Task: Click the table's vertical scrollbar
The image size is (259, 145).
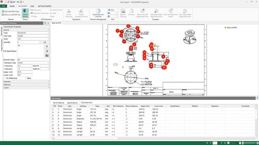Action: [256, 120]
